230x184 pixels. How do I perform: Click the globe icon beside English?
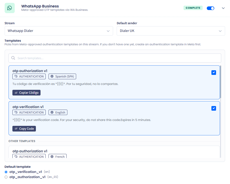pyautogui.click(x=52, y=112)
